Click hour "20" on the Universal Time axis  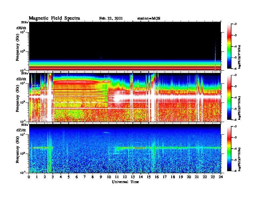(189, 177)
